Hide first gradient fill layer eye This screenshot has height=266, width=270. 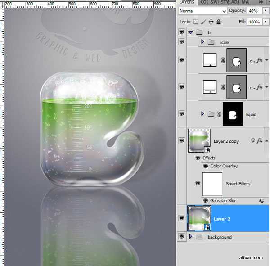181,60
